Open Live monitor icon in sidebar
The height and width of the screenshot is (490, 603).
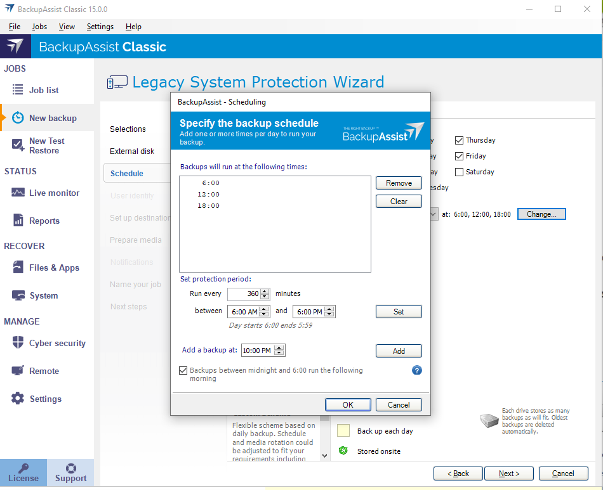18,193
